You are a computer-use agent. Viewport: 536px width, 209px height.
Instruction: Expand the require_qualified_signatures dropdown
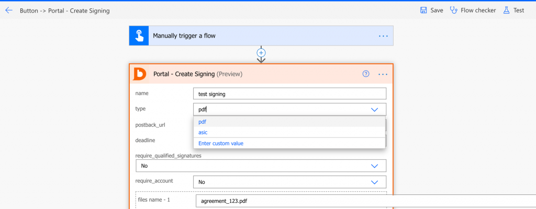(x=374, y=166)
